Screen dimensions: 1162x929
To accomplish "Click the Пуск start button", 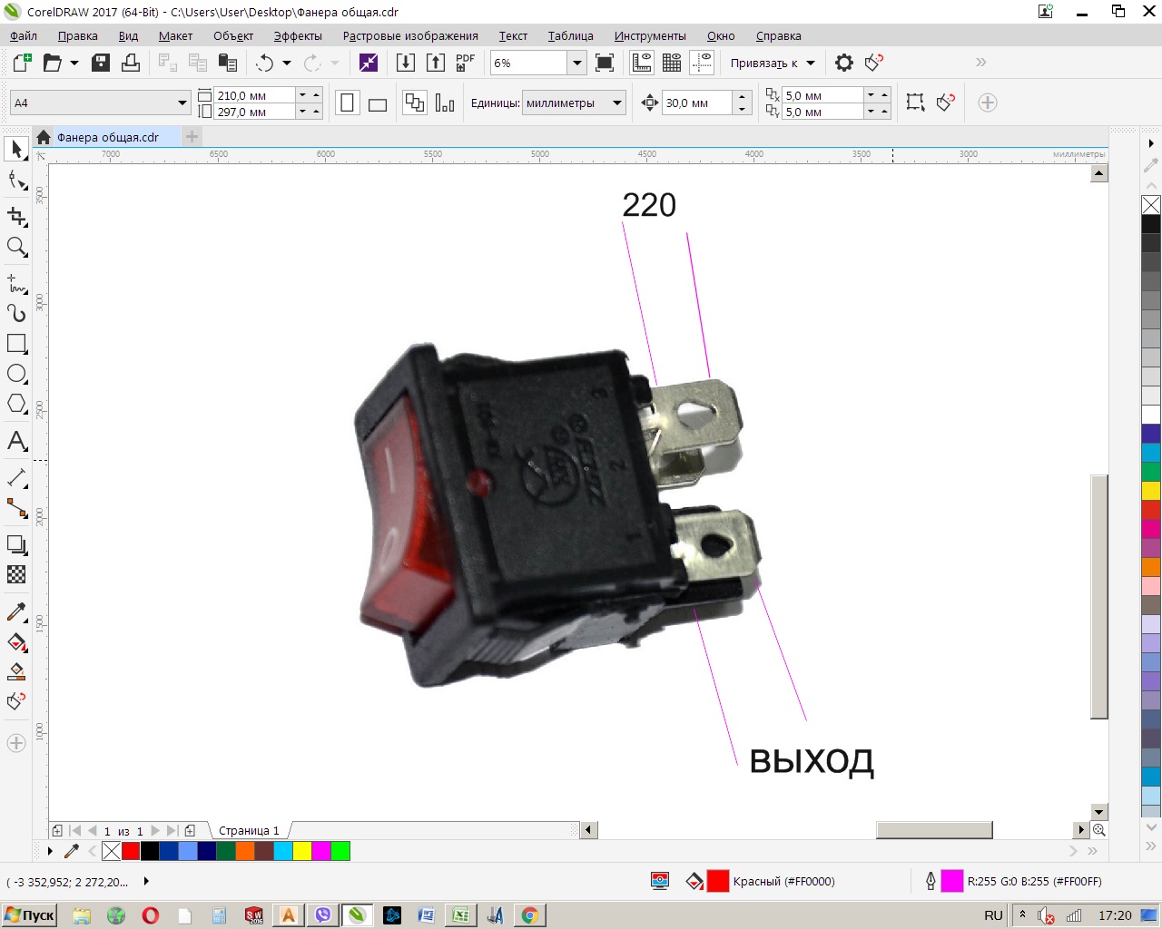I will coord(30,914).
